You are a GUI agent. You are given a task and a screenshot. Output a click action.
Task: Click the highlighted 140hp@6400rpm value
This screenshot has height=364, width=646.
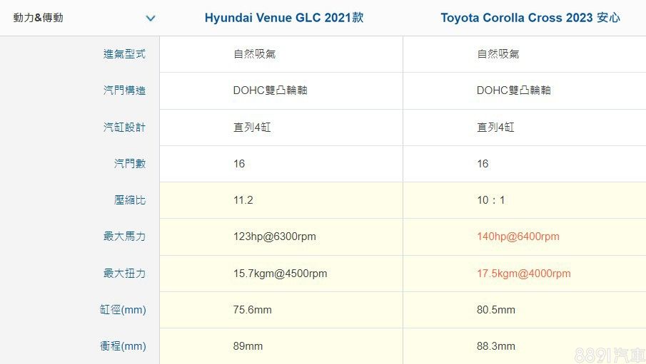pos(518,236)
